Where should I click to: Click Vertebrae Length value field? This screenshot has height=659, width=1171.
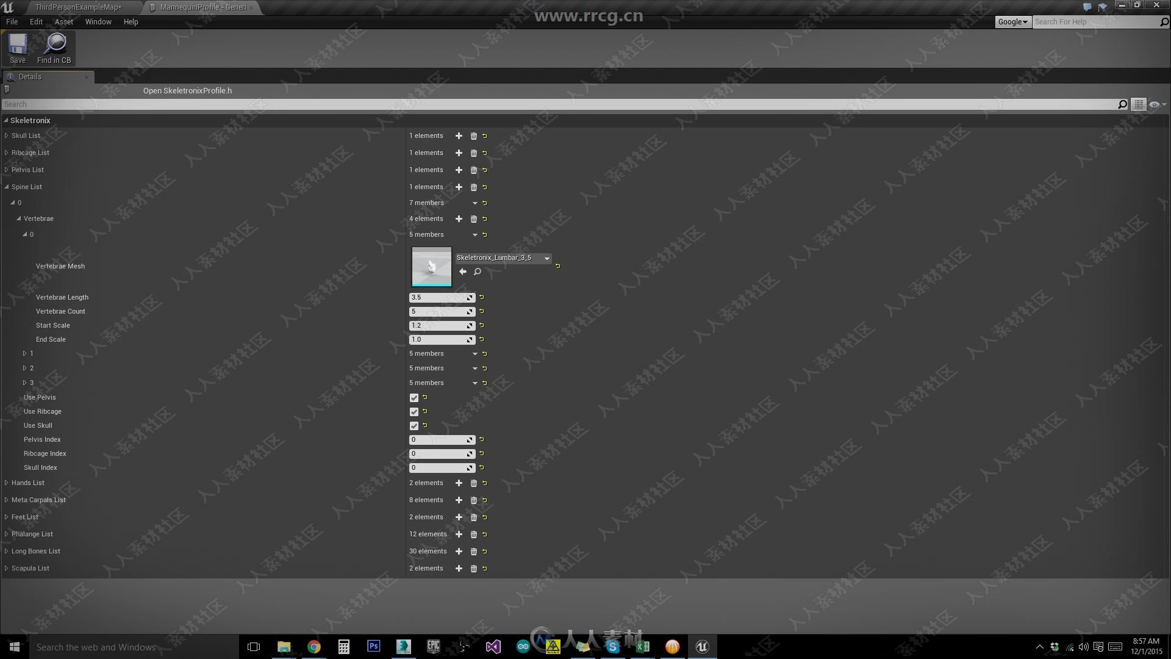pyautogui.click(x=442, y=298)
